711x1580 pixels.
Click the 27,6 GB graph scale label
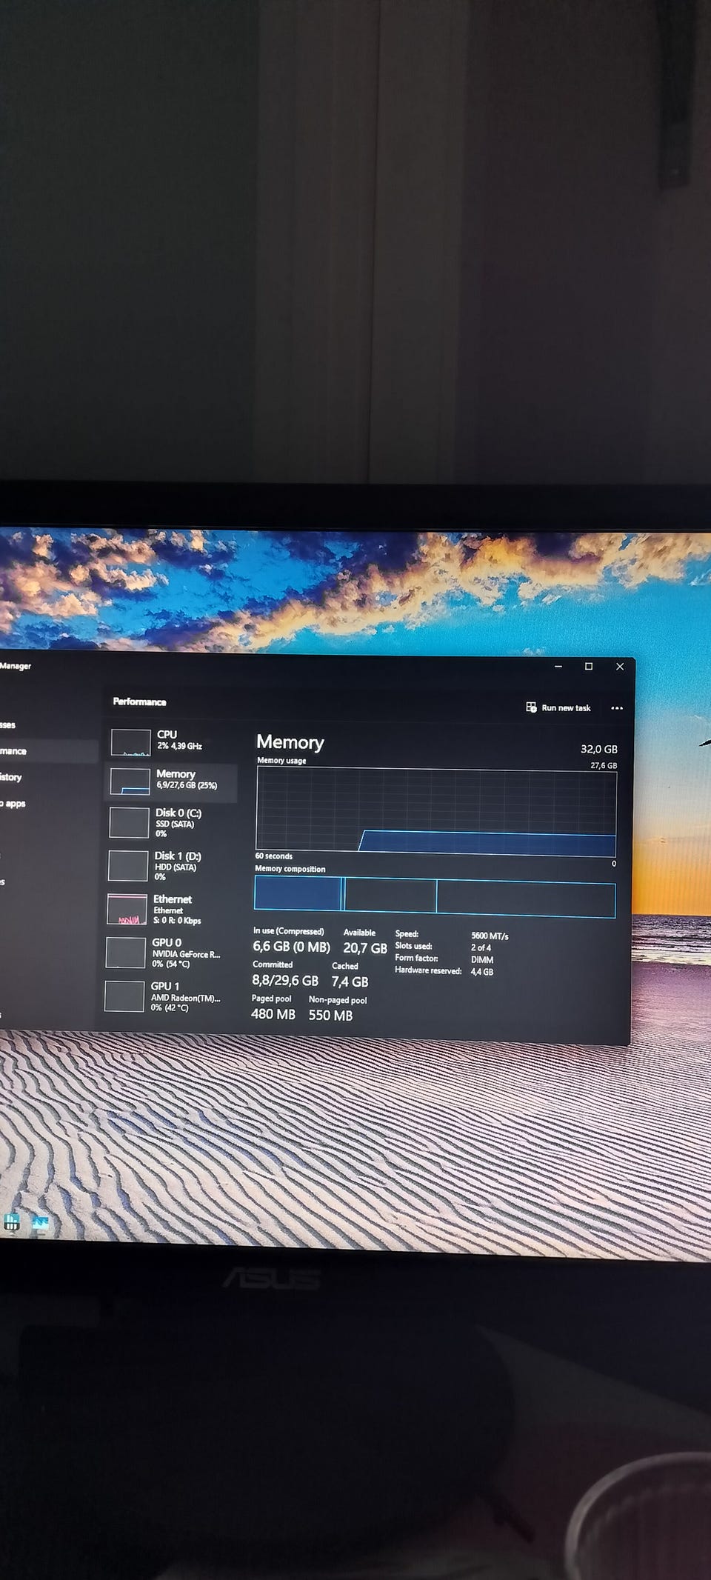click(604, 766)
